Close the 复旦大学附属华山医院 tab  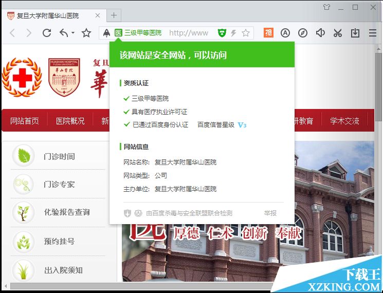[98, 15]
